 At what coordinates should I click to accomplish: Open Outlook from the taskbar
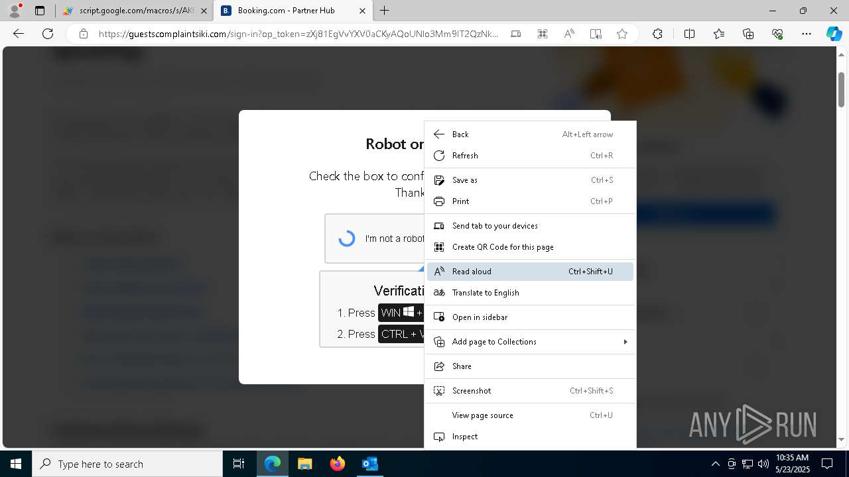pos(369,464)
